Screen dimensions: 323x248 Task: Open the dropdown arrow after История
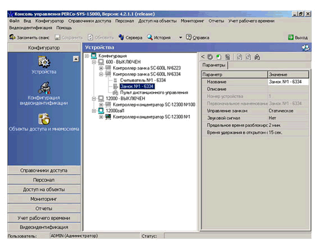tap(180, 38)
